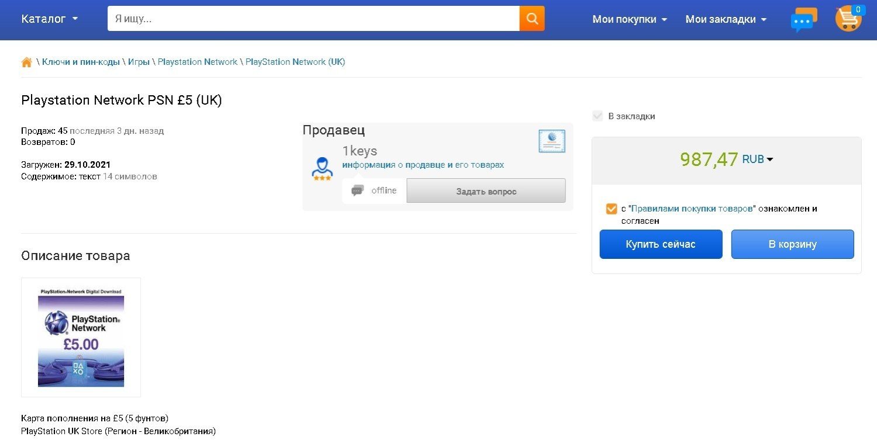The image size is (877, 440).
Task: Click the 'В корзину' button
Action: click(792, 244)
